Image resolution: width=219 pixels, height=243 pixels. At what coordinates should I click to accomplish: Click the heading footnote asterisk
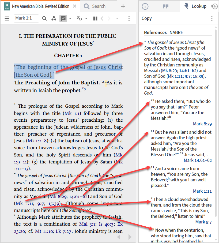93,42
